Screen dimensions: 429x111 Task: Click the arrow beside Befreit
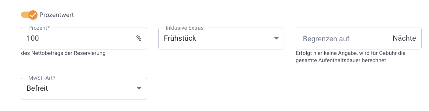click(139, 89)
